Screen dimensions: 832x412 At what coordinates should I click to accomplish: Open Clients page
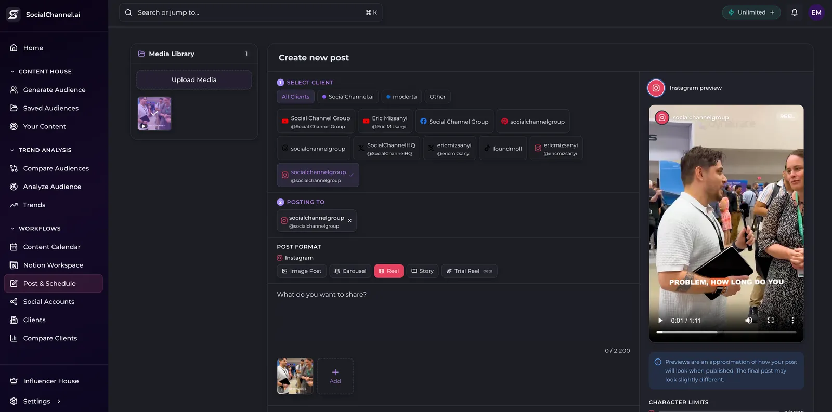coord(54,320)
